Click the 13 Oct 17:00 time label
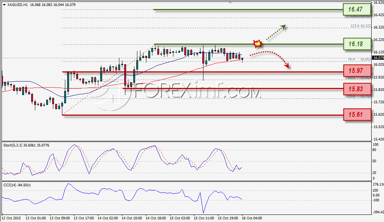 click(84, 218)
